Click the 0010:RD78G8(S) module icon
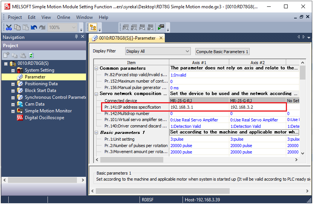This screenshot has width=313, height=204. click(12, 64)
